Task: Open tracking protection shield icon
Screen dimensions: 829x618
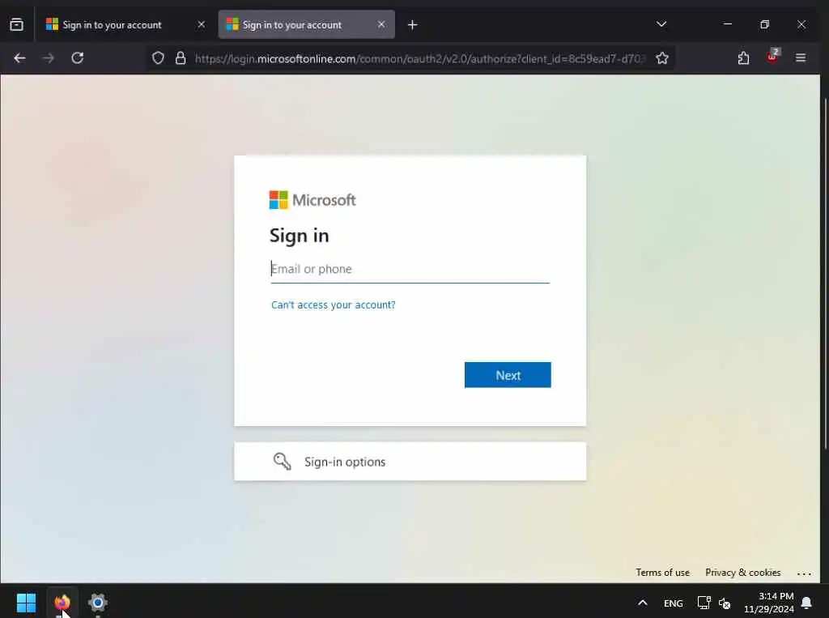Action: (158, 58)
